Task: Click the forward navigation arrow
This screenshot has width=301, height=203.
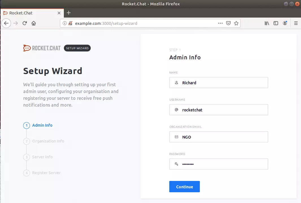Action: pyautogui.click(x=16, y=23)
